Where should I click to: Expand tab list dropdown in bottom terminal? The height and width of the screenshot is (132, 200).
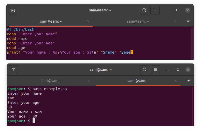point(189,81)
